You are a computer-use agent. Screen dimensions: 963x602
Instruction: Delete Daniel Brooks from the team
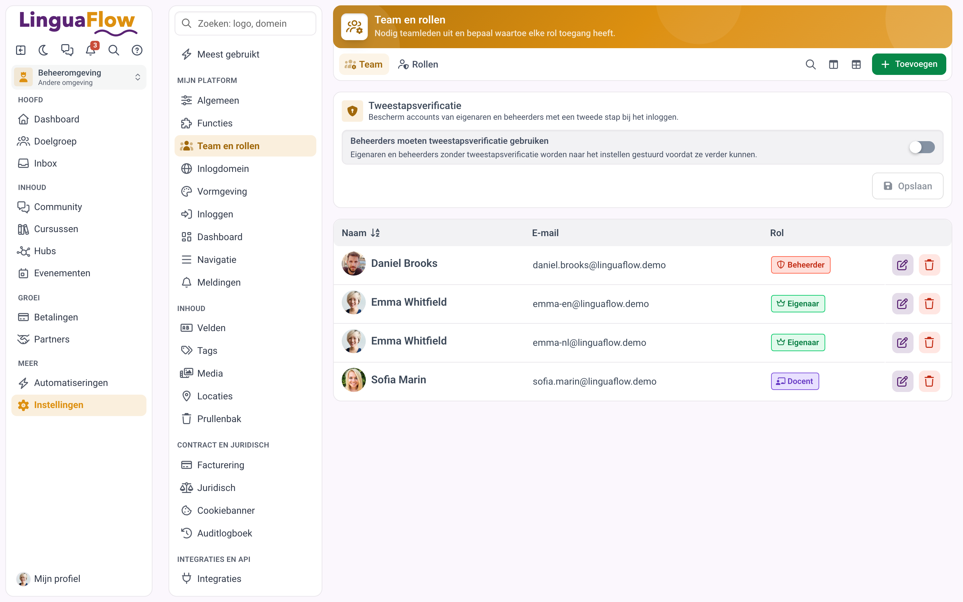click(x=929, y=265)
